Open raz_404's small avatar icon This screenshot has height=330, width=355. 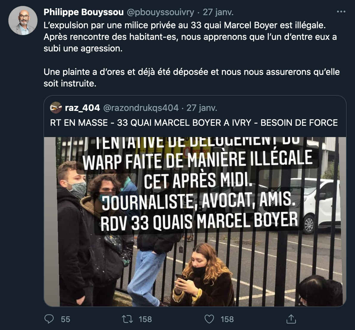(56, 108)
